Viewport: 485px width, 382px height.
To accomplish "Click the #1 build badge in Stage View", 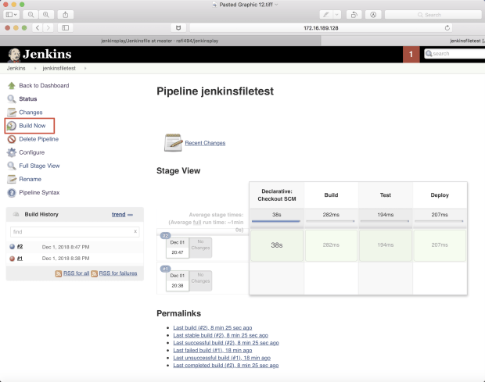I will [x=166, y=269].
